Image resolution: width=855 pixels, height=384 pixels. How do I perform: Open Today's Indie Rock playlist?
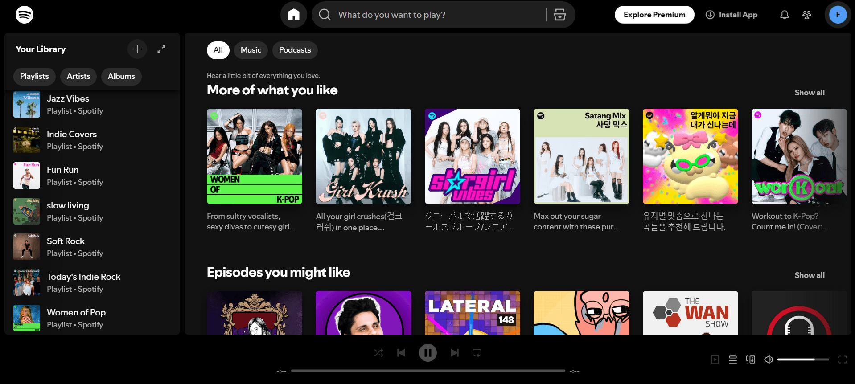[92, 282]
